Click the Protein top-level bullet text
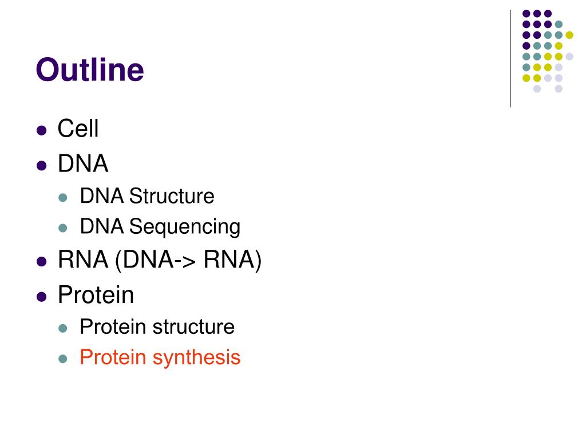 pos(96,295)
